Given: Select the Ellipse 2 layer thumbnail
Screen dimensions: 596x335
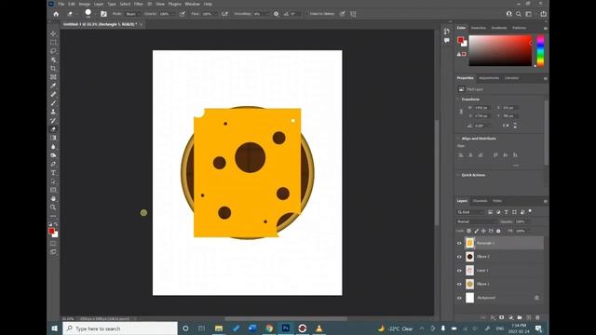Looking at the screenshot, I should pos(469,257).
